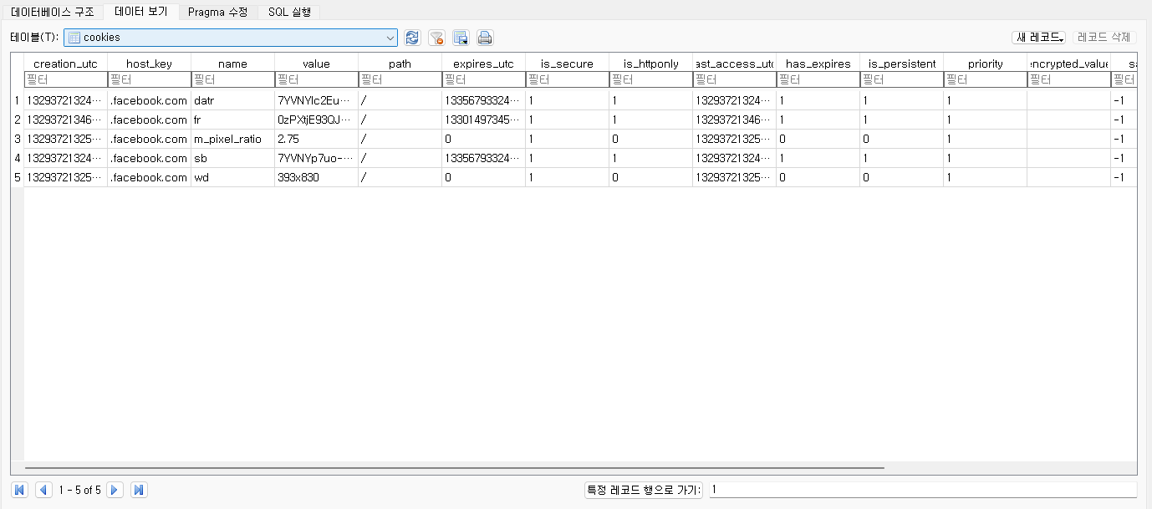Sort by the value column header
1152x509 pixels.
coord(316,64)
